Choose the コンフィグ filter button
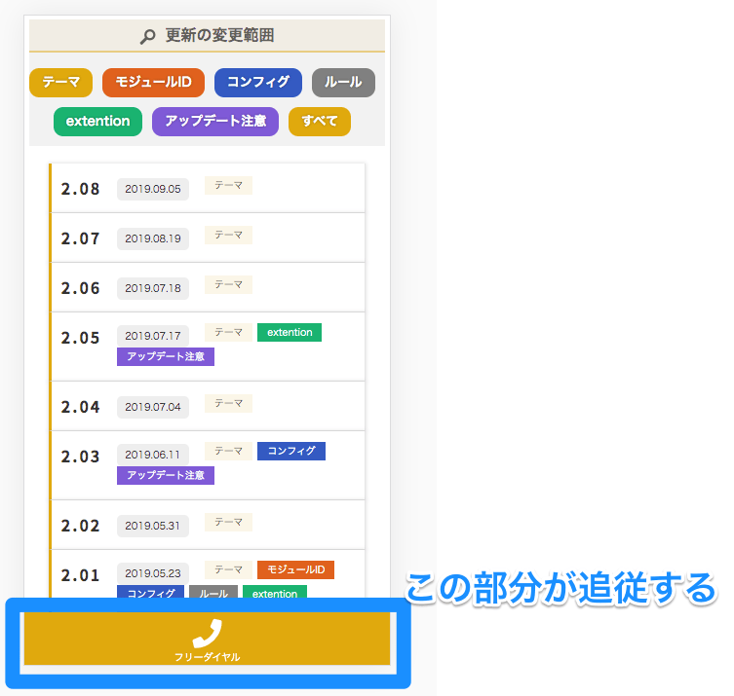 click(257, 83)
